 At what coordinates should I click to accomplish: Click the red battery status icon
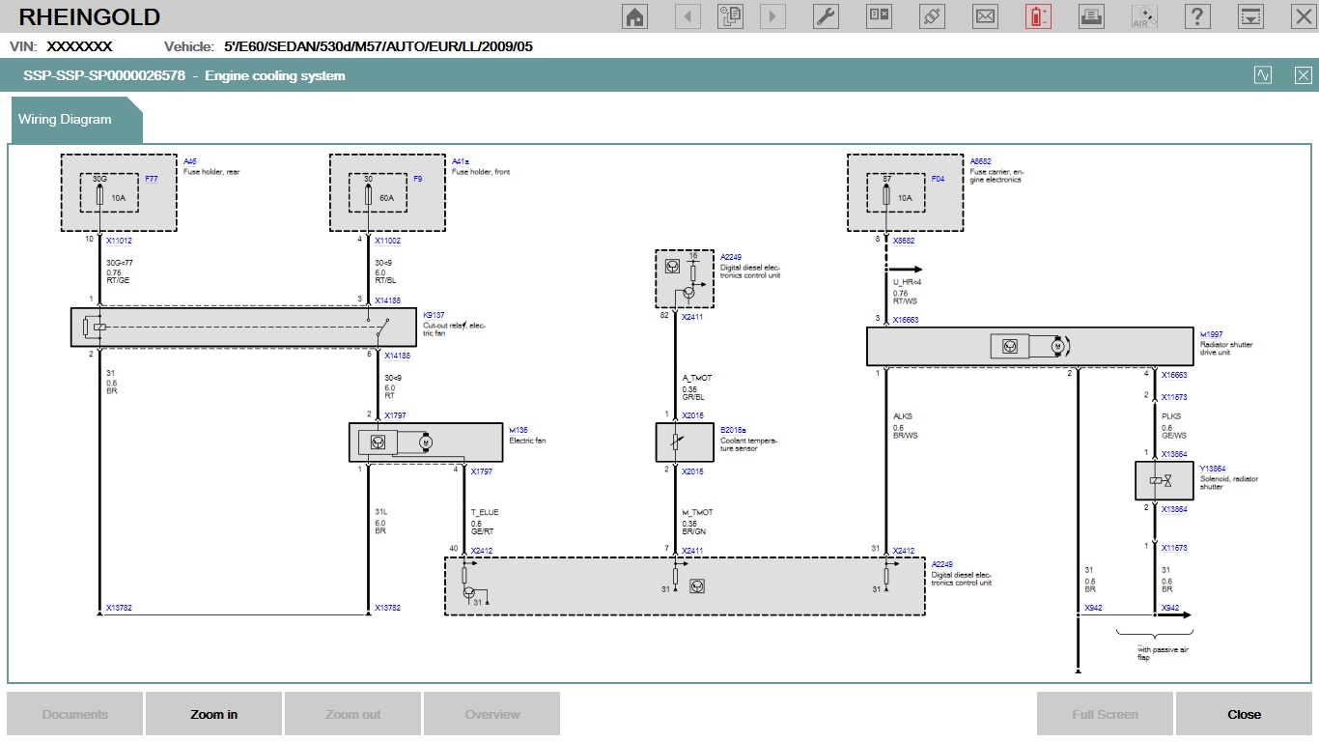(x=1038, y=16)
